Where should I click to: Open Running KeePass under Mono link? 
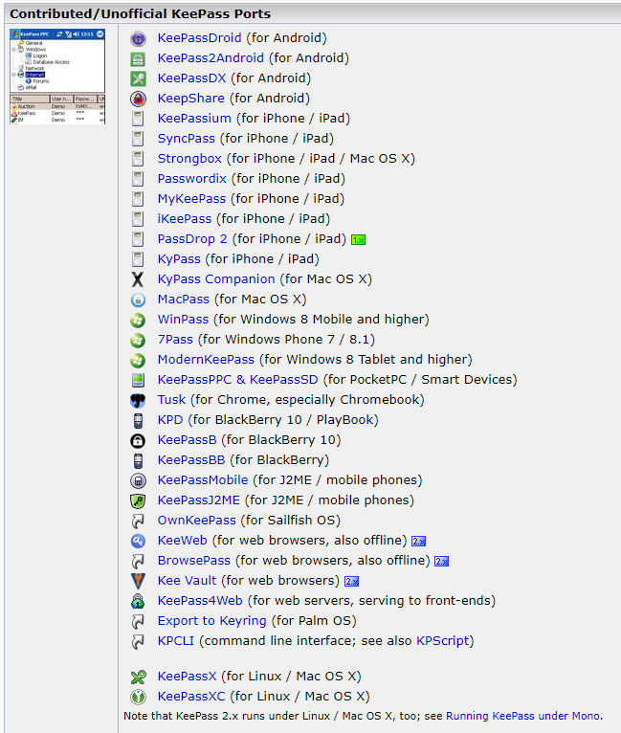click(522, 716)
